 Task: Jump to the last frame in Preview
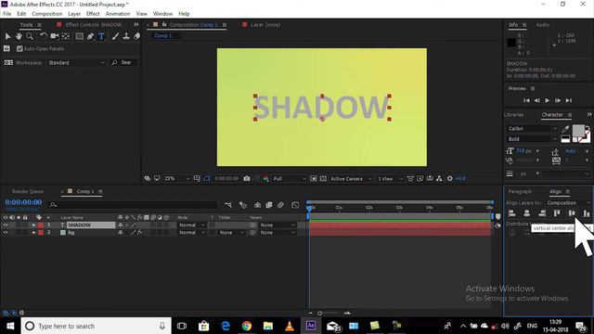[569, 100]
